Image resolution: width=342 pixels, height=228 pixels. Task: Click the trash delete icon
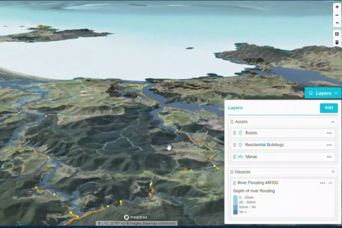tap(337, 42)
